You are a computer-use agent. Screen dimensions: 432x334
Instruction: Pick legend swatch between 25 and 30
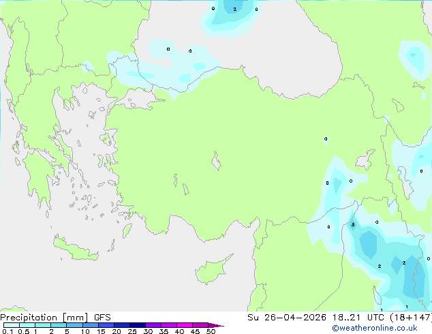click(x=138, y=325)
